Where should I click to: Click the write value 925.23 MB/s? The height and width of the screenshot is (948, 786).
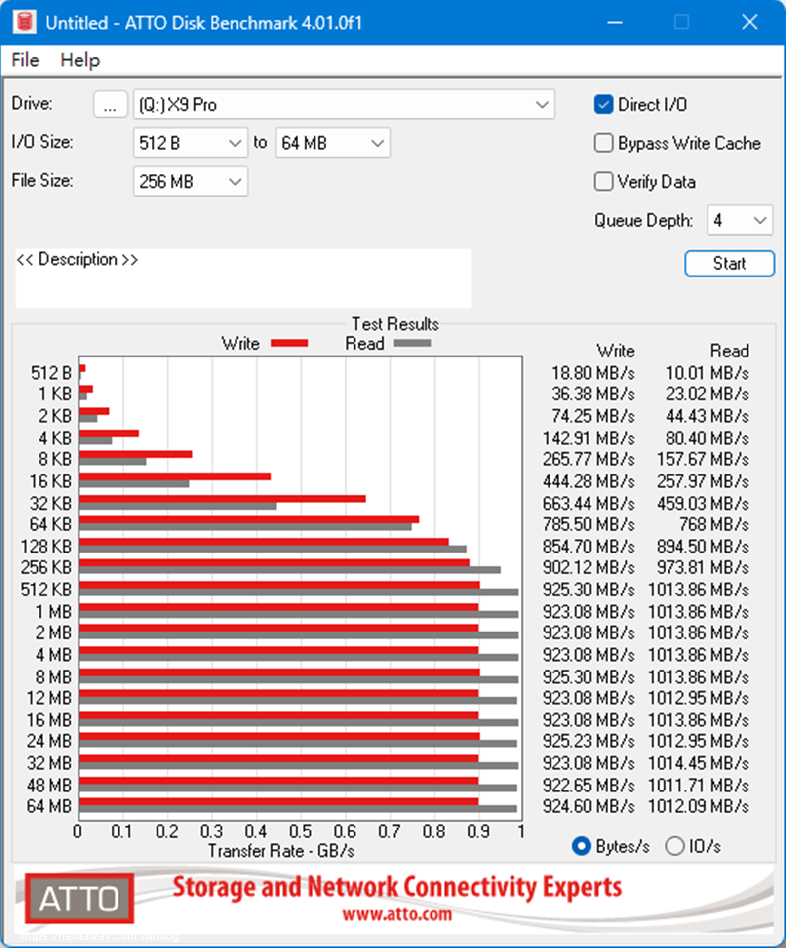click(x=589, y=741)
